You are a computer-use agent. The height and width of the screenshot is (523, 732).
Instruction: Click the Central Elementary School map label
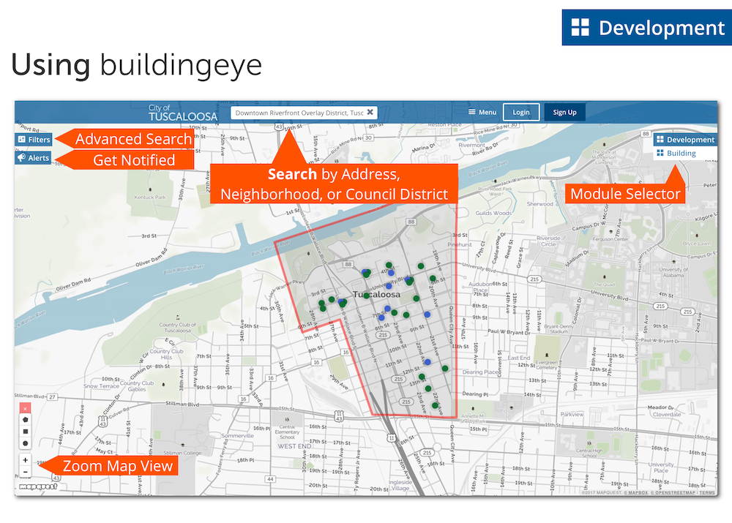(x=287, y=432)
